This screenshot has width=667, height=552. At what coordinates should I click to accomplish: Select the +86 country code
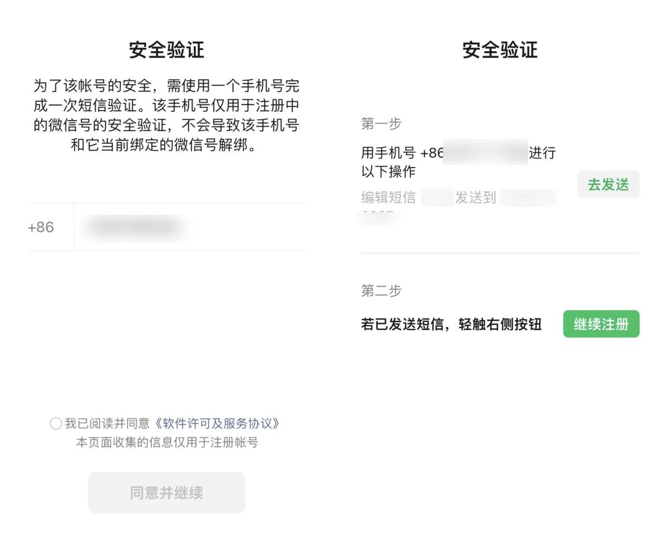40,227
